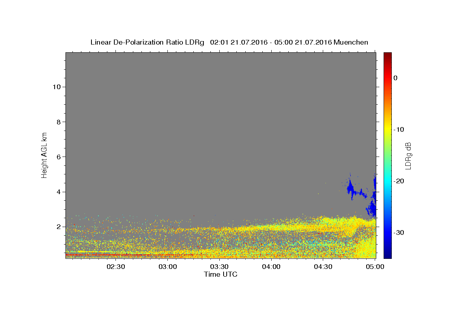This screenshot has height=310, width=465.
Task: Click the red horizontal line near ground at 02:30
Action: click(116, 255)
